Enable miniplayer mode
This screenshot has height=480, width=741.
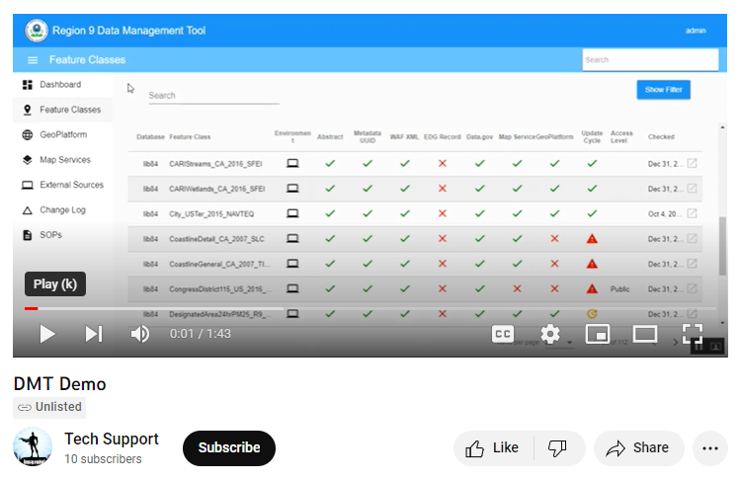(598, 334)
